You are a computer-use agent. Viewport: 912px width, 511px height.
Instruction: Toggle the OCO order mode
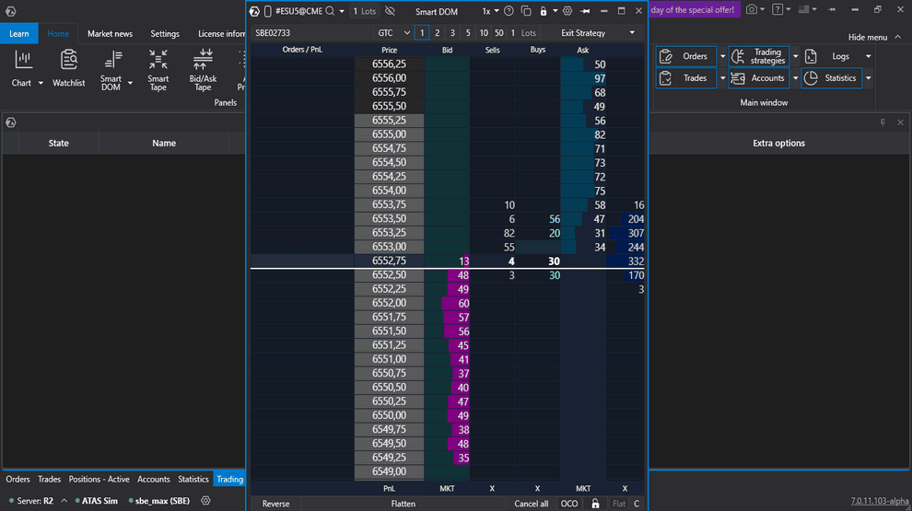pos(569,504)
